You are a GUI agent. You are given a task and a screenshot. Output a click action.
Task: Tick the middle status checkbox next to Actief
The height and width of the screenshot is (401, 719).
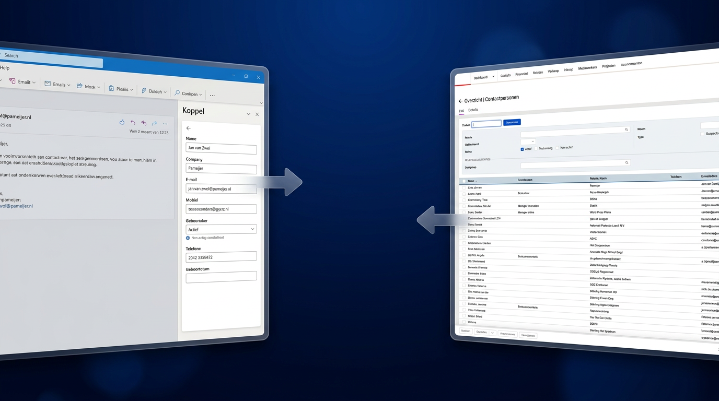[x=536, y=149]
